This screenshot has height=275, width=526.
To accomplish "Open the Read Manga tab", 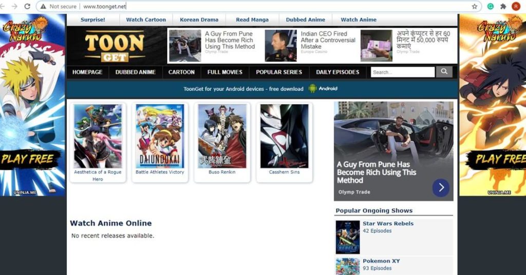I will tap(252, 19).
